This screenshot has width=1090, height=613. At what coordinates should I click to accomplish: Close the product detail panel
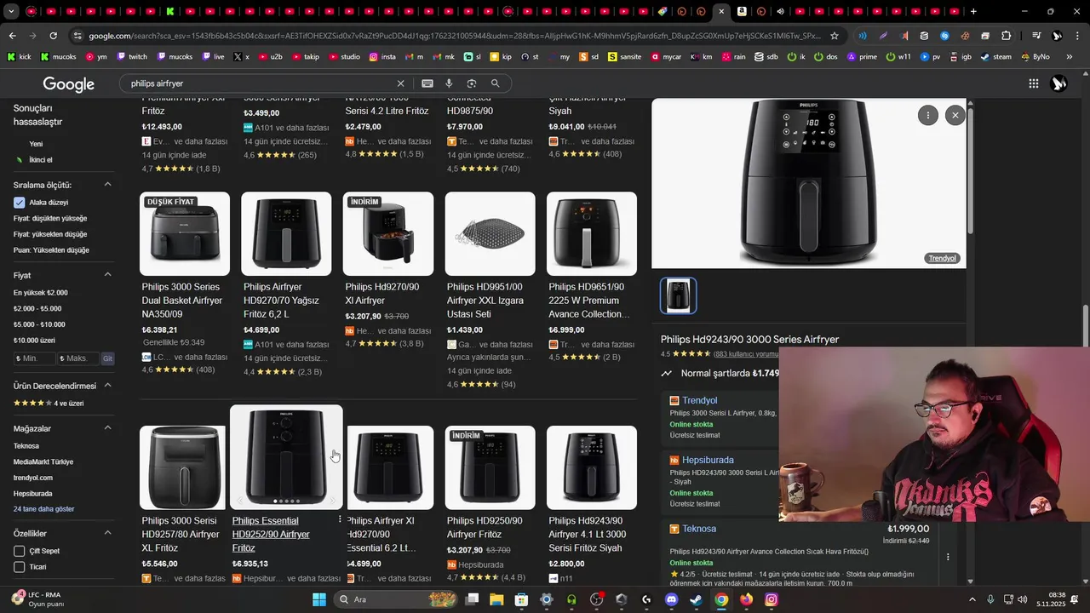click(x=955, y=115)
